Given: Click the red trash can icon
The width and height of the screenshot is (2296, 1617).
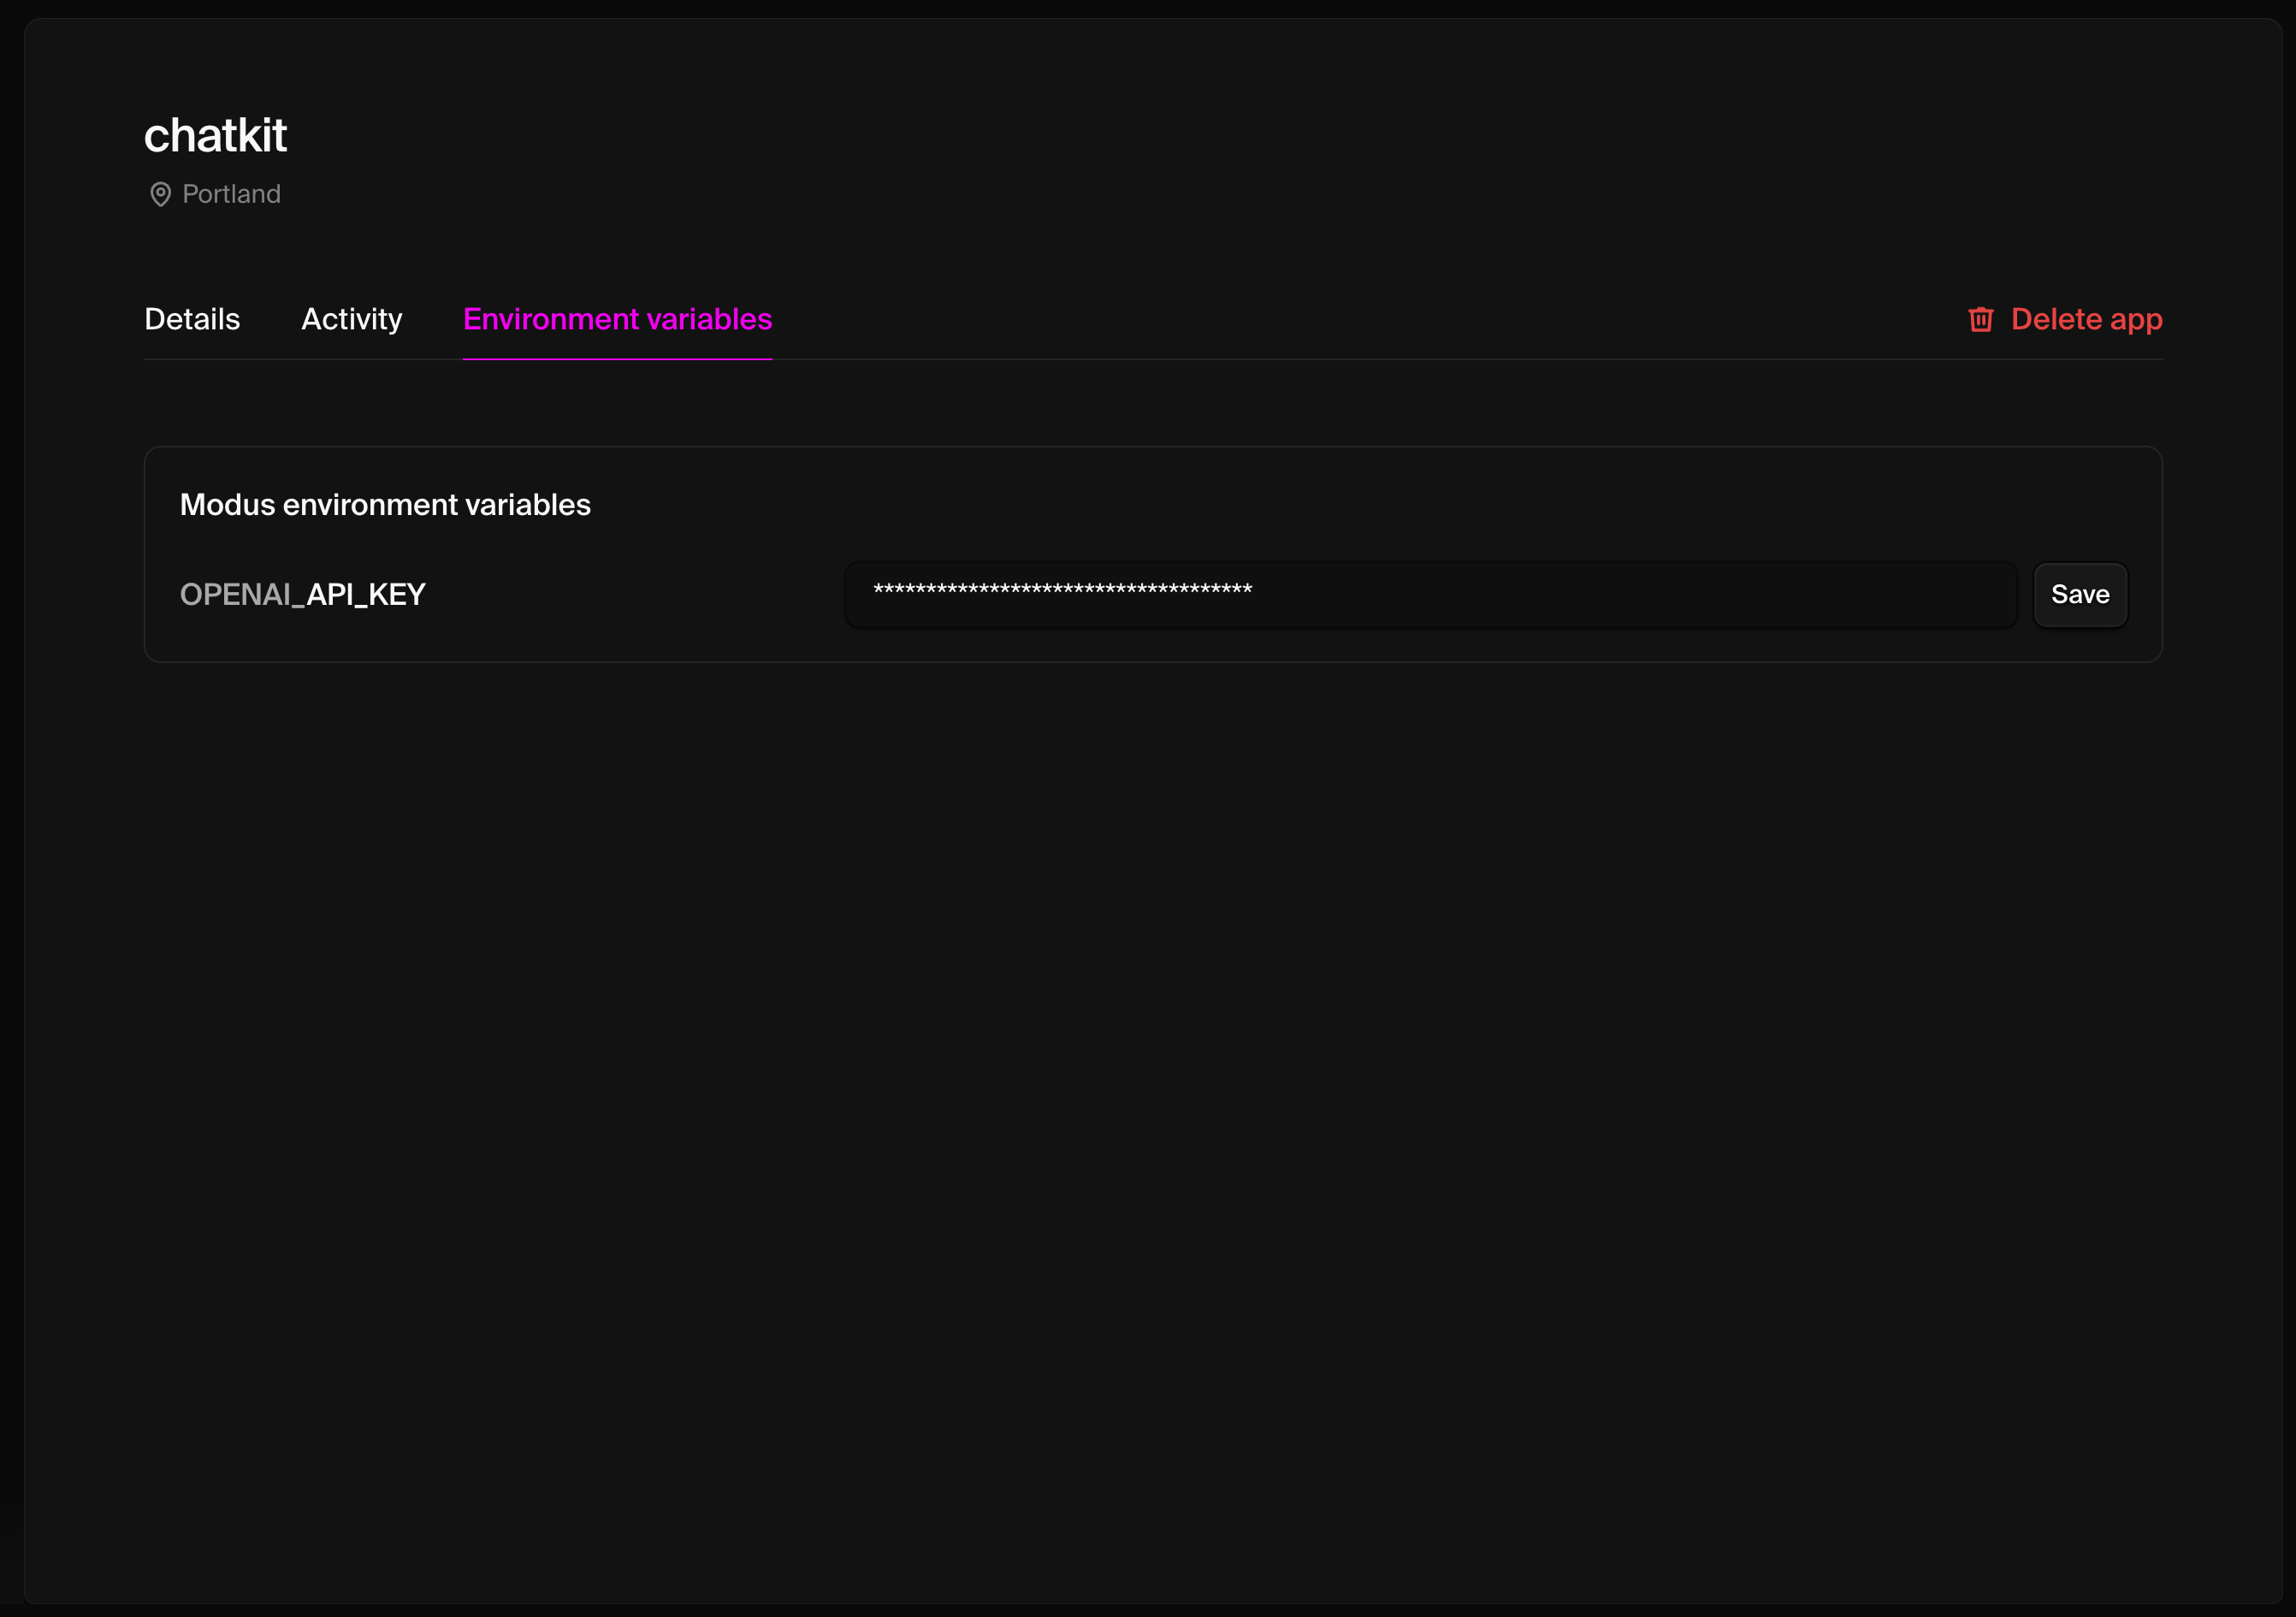Looking at the screenshot, I should pos(1980,319).
